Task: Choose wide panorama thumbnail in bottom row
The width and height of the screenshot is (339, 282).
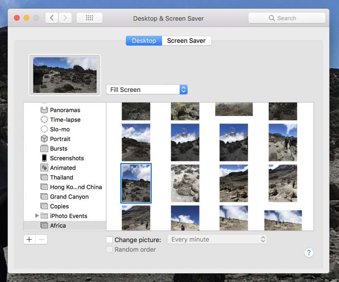Action: tap(283, 220)
